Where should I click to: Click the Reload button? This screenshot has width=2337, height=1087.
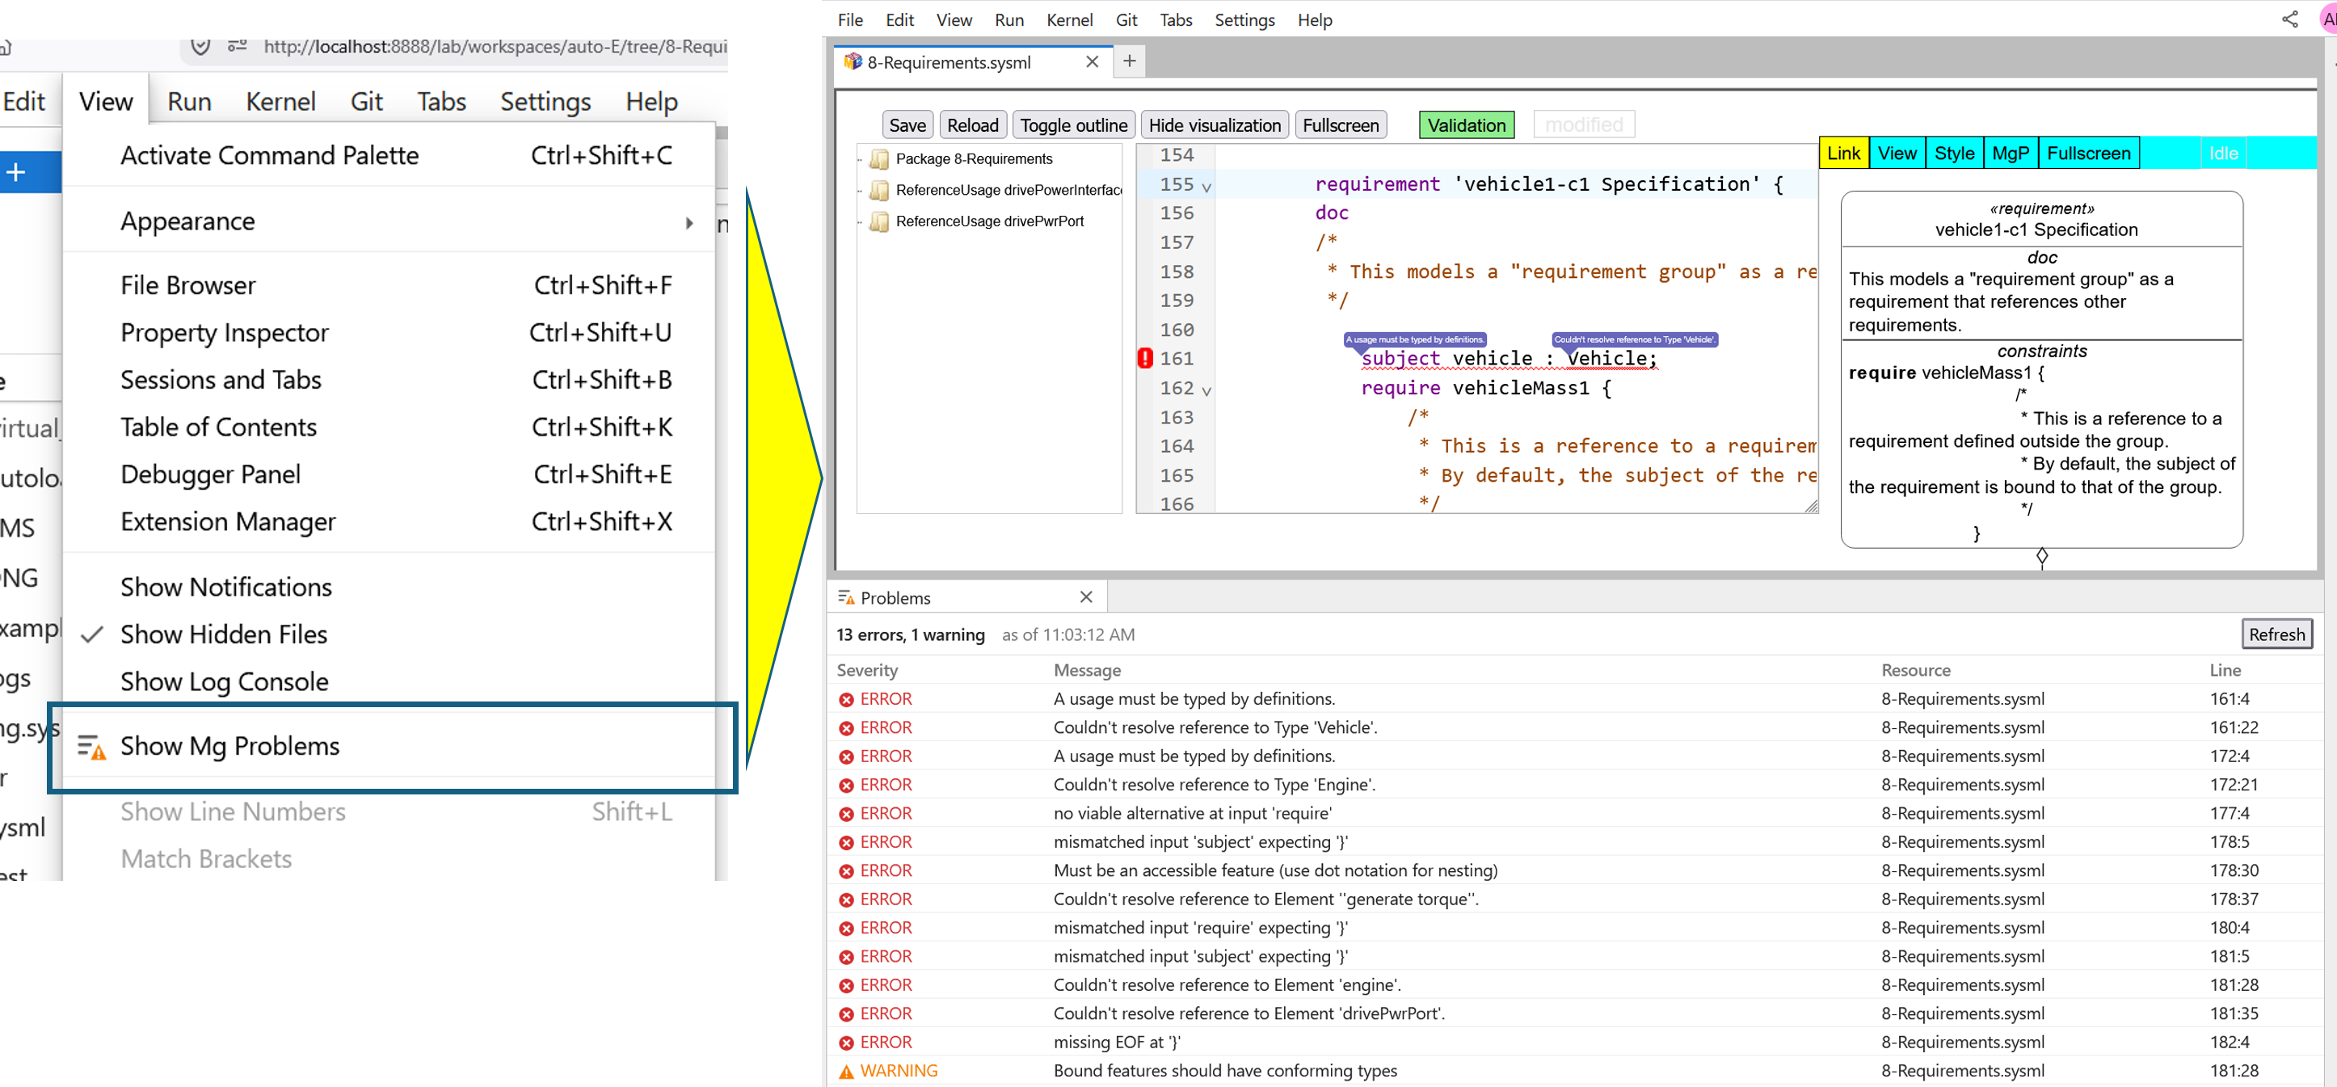tap(973, 125)
